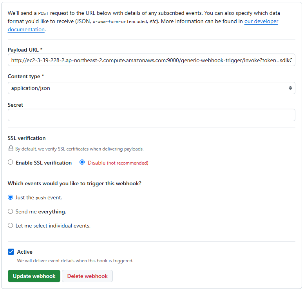Image resolution: width=304 pixels, height=292 pixels.
Task: Select Just the push event option
Action: pos(11,197)
